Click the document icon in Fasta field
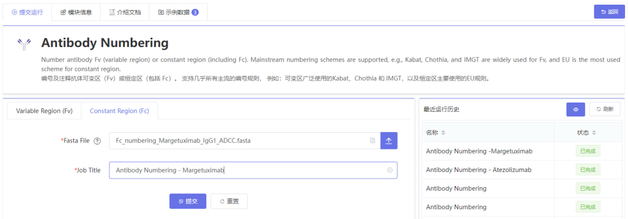 (373, 141)
